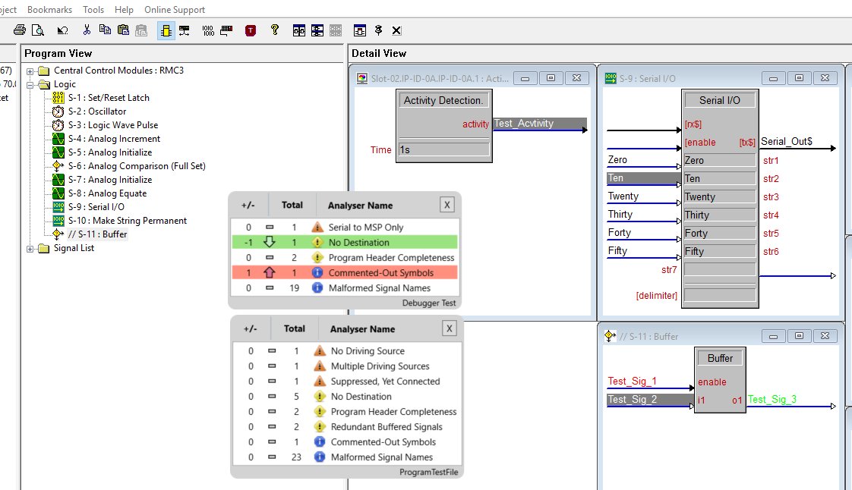Click the Redundant Buffered Signals row
The width and height of the screenshot is (852, 490).
347,427
